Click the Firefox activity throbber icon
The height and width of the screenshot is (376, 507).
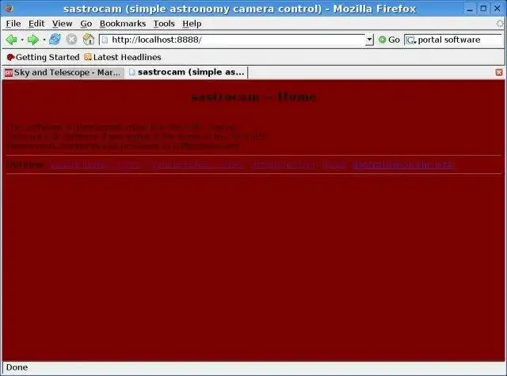(x=500, y=23)
